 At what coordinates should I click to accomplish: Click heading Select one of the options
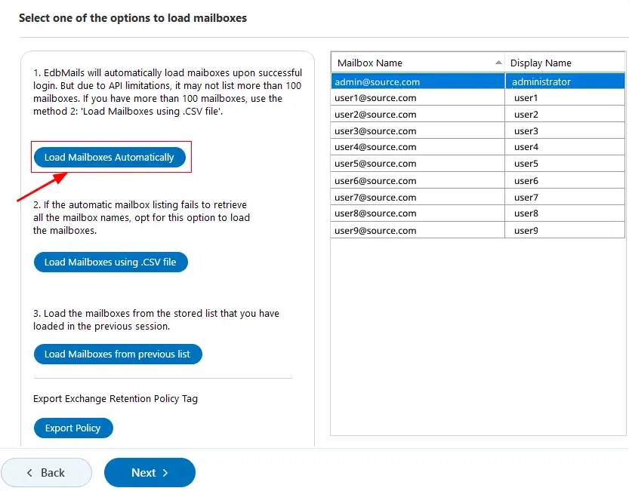tap(133, 18)
